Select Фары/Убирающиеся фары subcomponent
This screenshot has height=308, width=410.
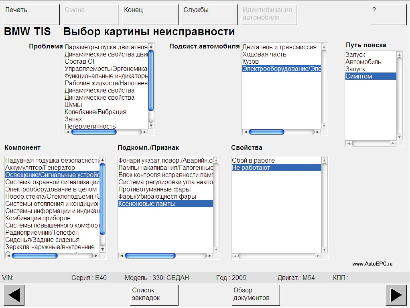(x=166, y=197)
